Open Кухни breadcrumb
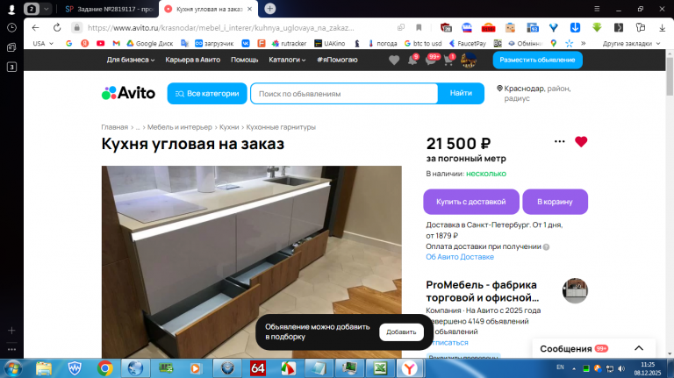The height and width of the screenshot is (378, 674). (x=229, y=127)
